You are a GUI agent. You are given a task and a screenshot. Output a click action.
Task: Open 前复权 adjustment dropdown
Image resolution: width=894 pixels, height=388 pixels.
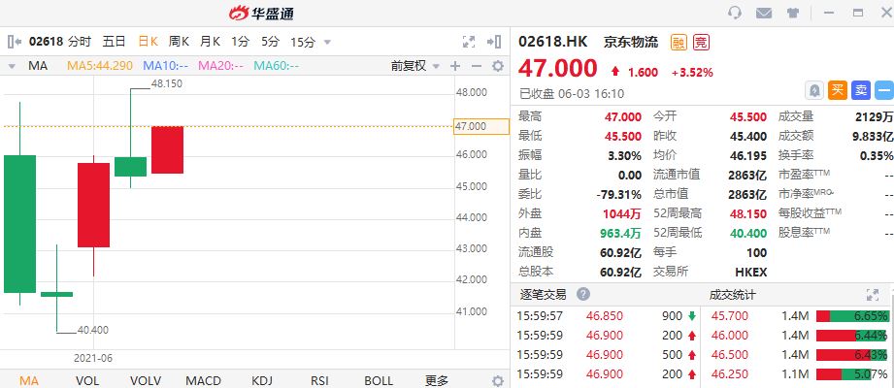point(436,66)
